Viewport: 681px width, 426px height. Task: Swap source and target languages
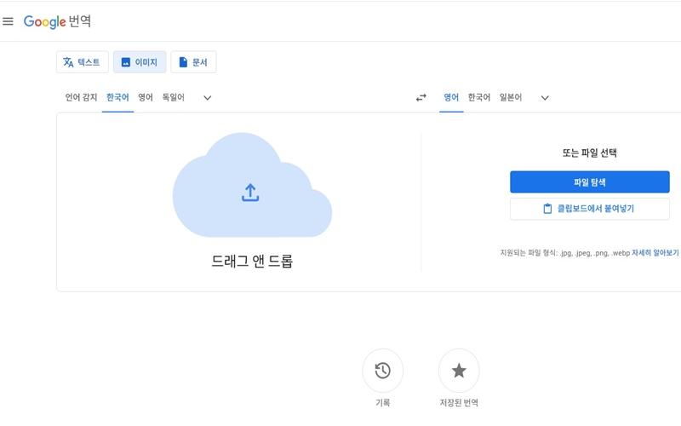click(x=421, y=98)
